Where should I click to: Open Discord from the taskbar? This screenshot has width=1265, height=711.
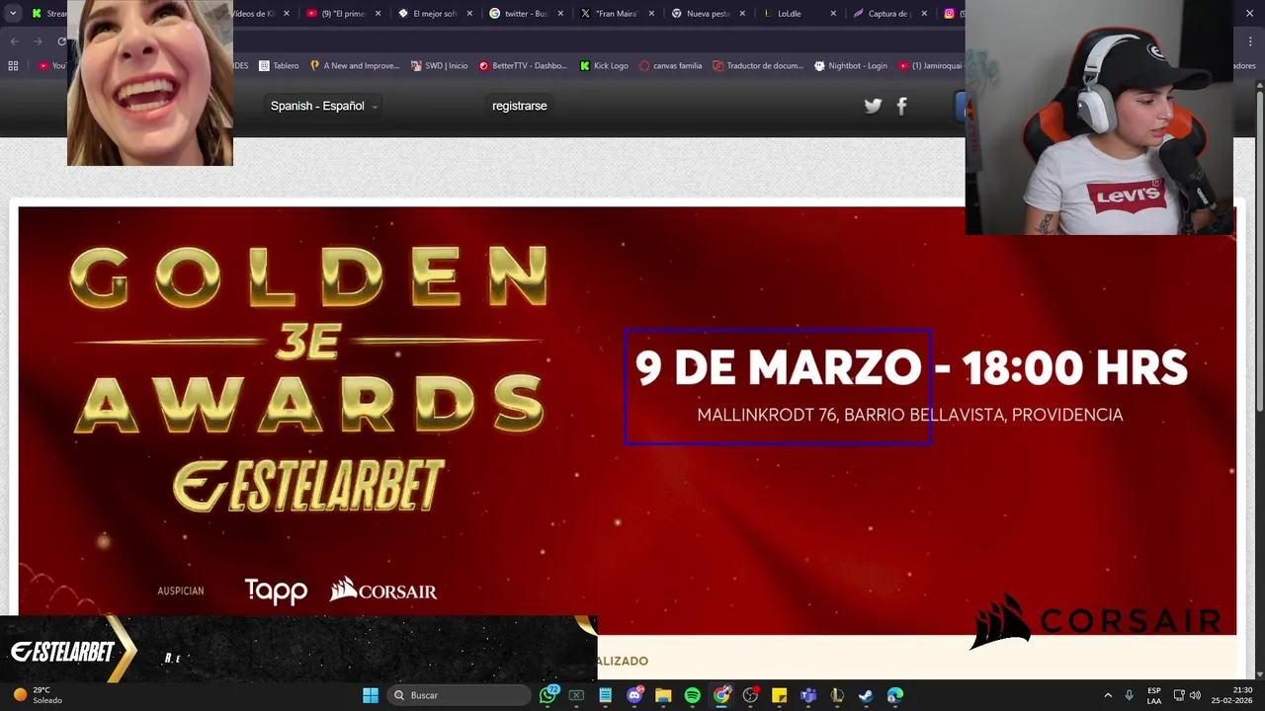pos(634,695)
